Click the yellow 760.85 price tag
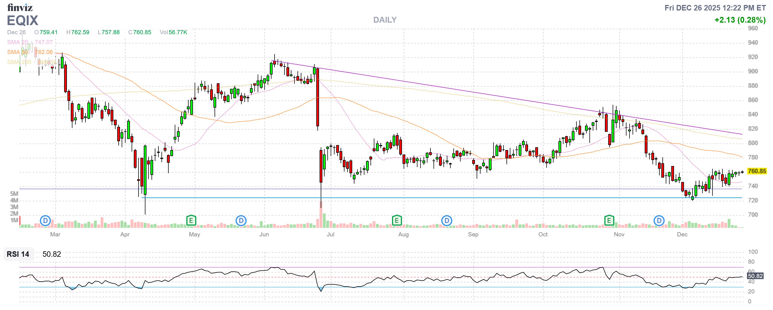Image resolution: width=773 pixels, height=310 pixels. pyautogui.click(x=756, y=171)
